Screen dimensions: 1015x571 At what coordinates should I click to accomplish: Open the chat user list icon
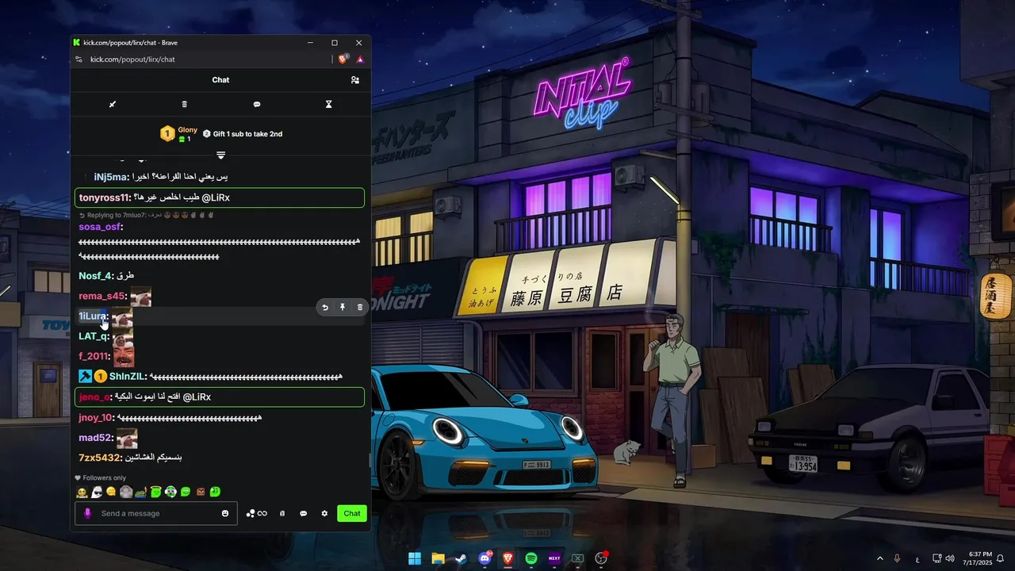click(354, 80)
